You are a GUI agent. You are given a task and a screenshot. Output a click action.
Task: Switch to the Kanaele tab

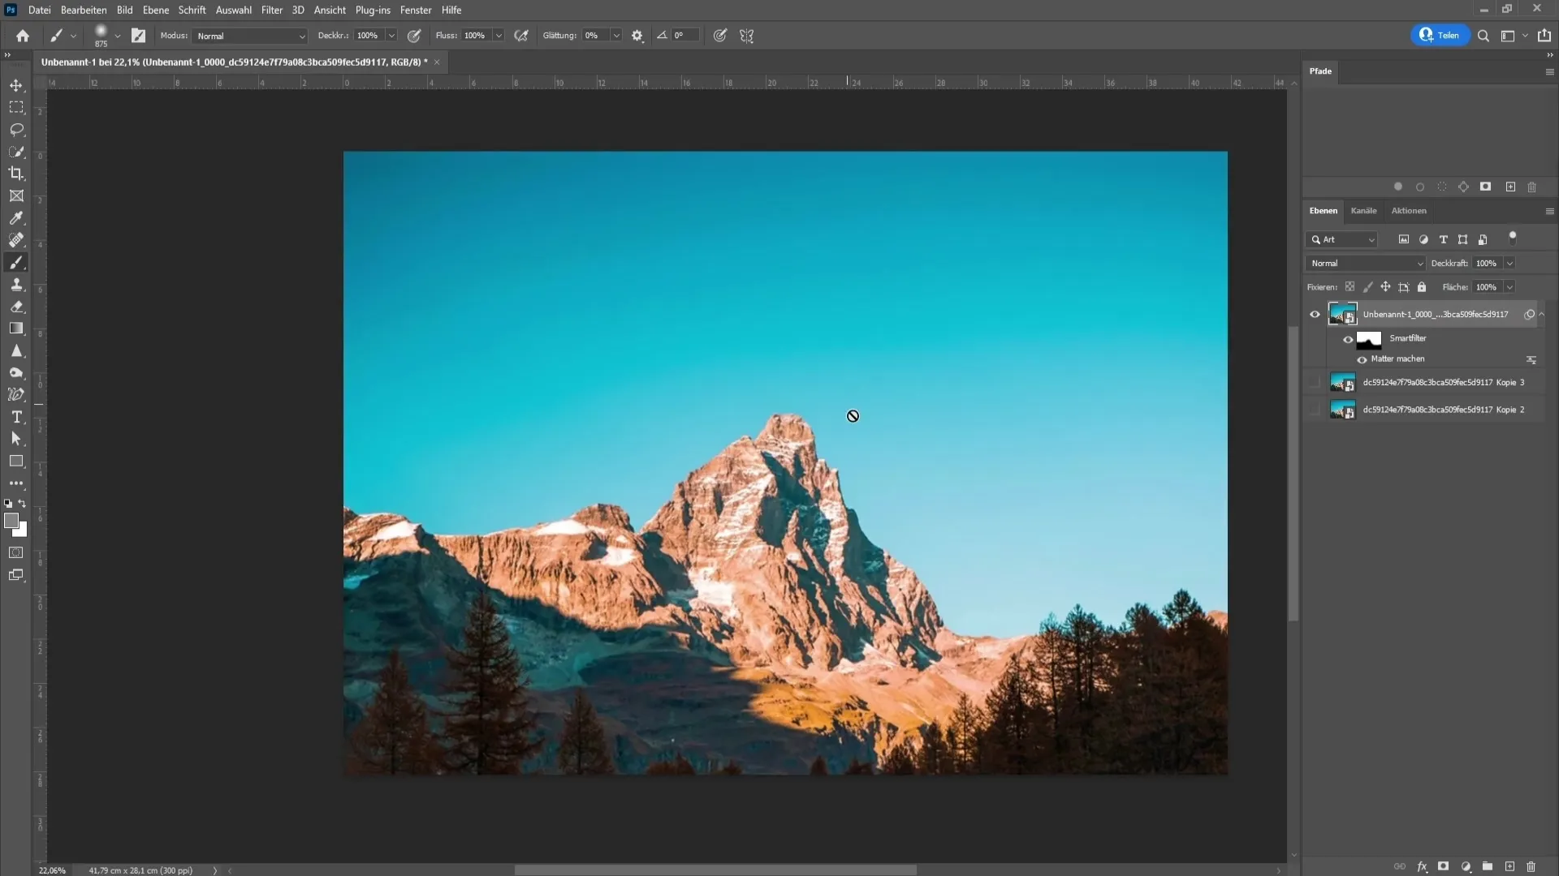(x=1364, y=209)
